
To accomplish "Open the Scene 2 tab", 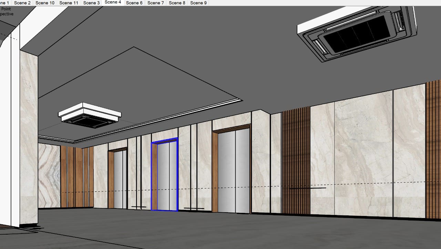I will [22, 3].
